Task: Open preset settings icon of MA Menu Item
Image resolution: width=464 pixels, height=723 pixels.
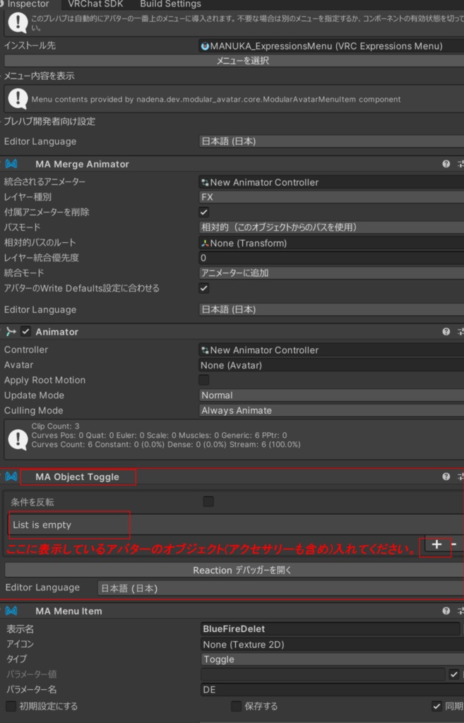Action: click(x=460, y=611)
